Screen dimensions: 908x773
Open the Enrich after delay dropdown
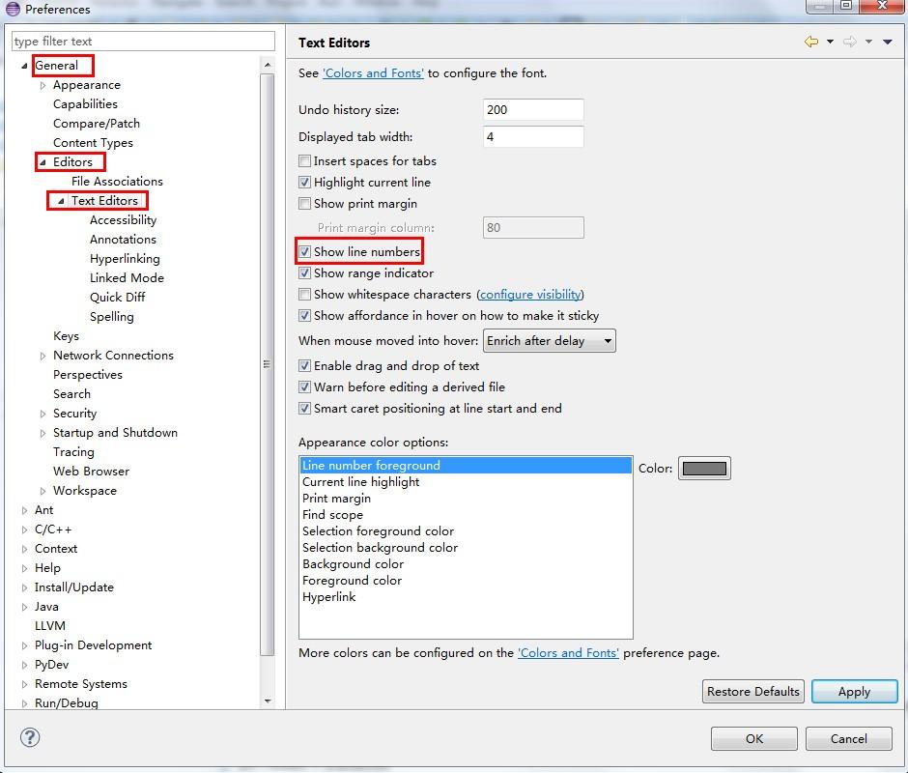point(549,341)
